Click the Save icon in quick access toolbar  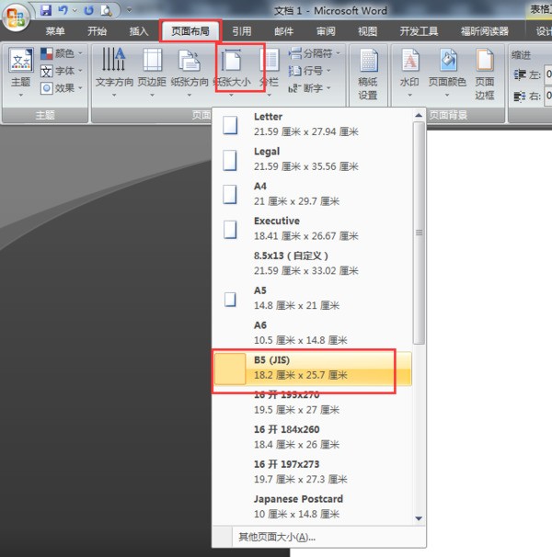tap(45, 11)
